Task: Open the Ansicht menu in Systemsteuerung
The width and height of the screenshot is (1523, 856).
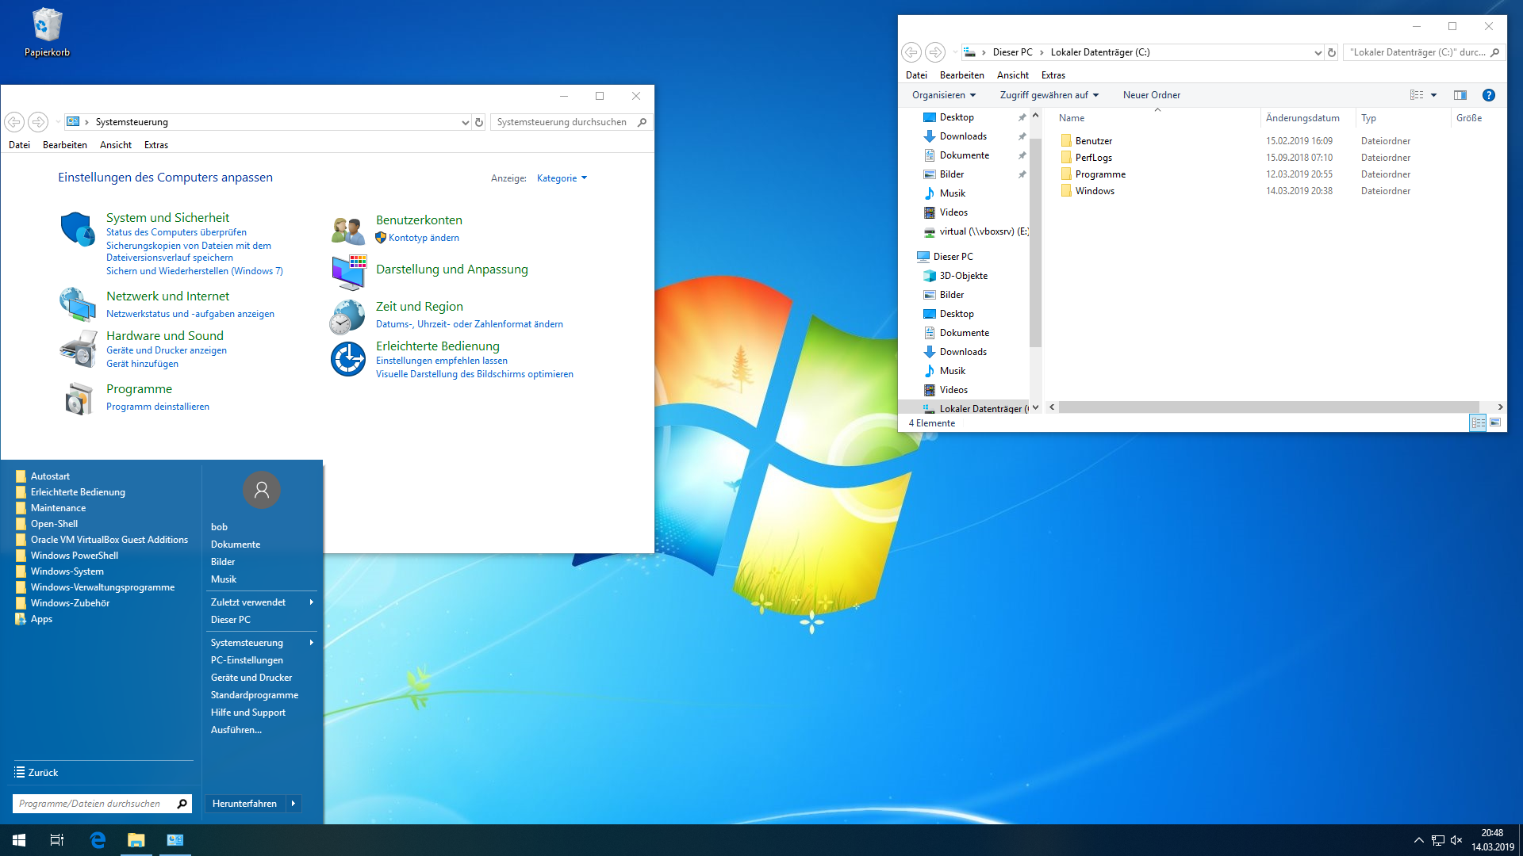Action: (116, 145)
